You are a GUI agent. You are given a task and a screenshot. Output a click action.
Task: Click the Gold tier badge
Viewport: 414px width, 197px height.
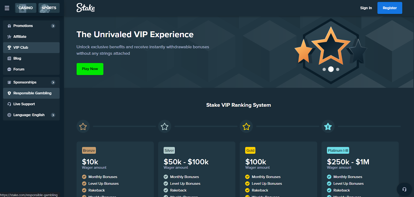[x=250, y=150]
